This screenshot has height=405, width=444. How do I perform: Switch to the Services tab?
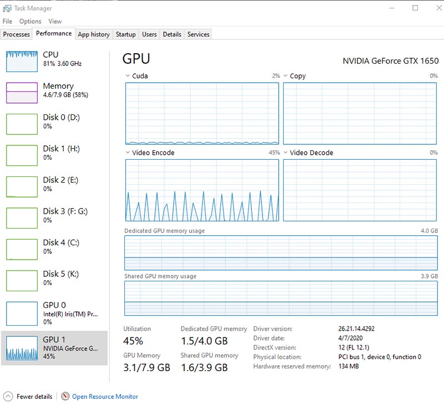click(198, 34)
